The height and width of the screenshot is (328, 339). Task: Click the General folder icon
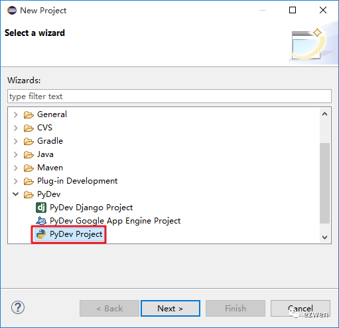tap(29, 114)
